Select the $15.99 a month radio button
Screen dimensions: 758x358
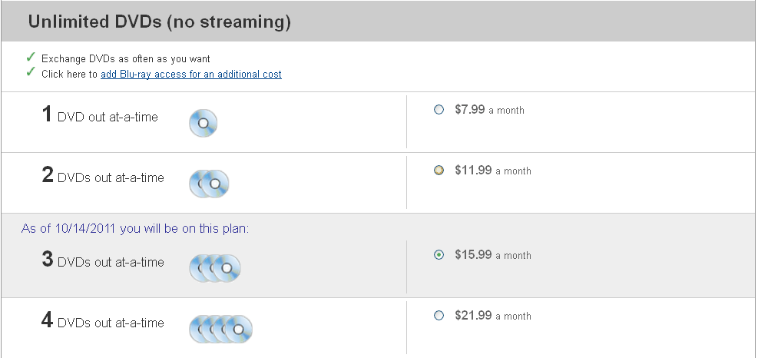439,255
